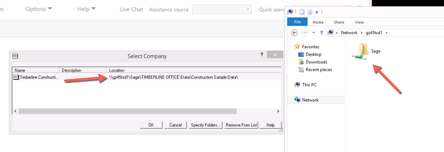Expand the chevron after gz45tsd1
The image size is (444, 152).
click(x=387, y=33)
